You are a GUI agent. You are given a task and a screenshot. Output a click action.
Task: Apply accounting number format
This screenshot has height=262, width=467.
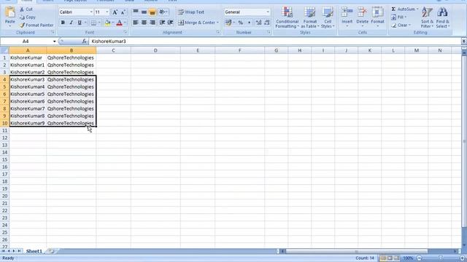point(228,23)
